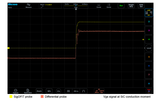Viewport: 161px width, 102px height.
Task: Tap the Quick Save icon
Action: tap(28, 91)
